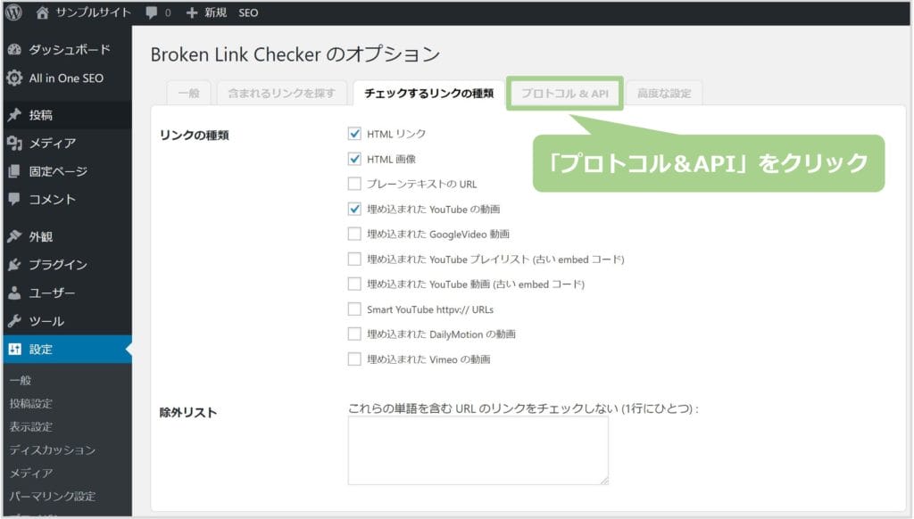This screenshot has height=519, width=914.
Task: Switch to the 高度な設定 tab
Action: click(x=664, y=94)
